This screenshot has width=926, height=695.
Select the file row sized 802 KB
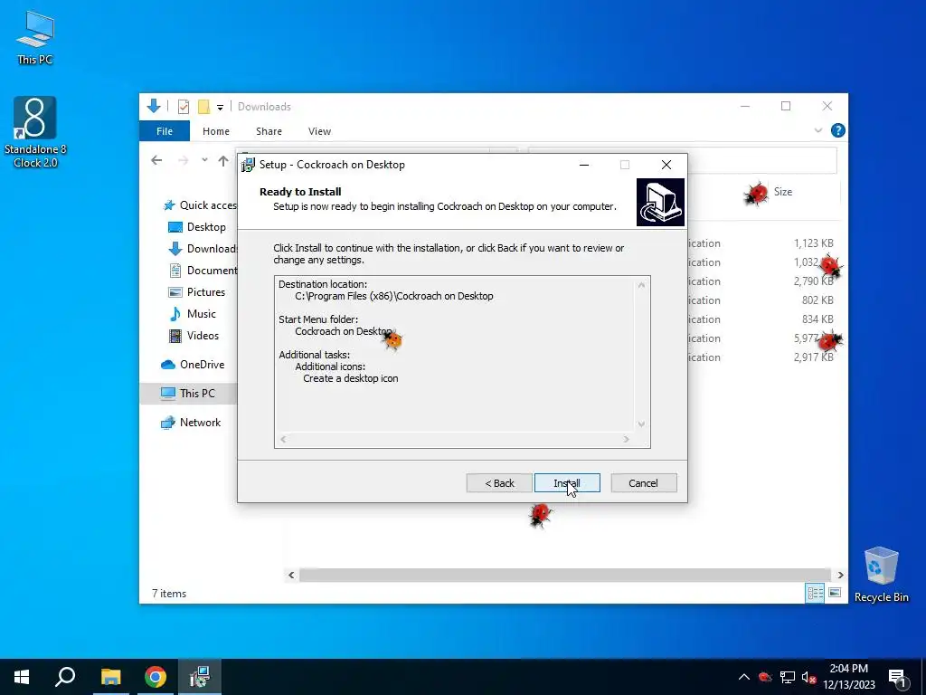[763, 300]
